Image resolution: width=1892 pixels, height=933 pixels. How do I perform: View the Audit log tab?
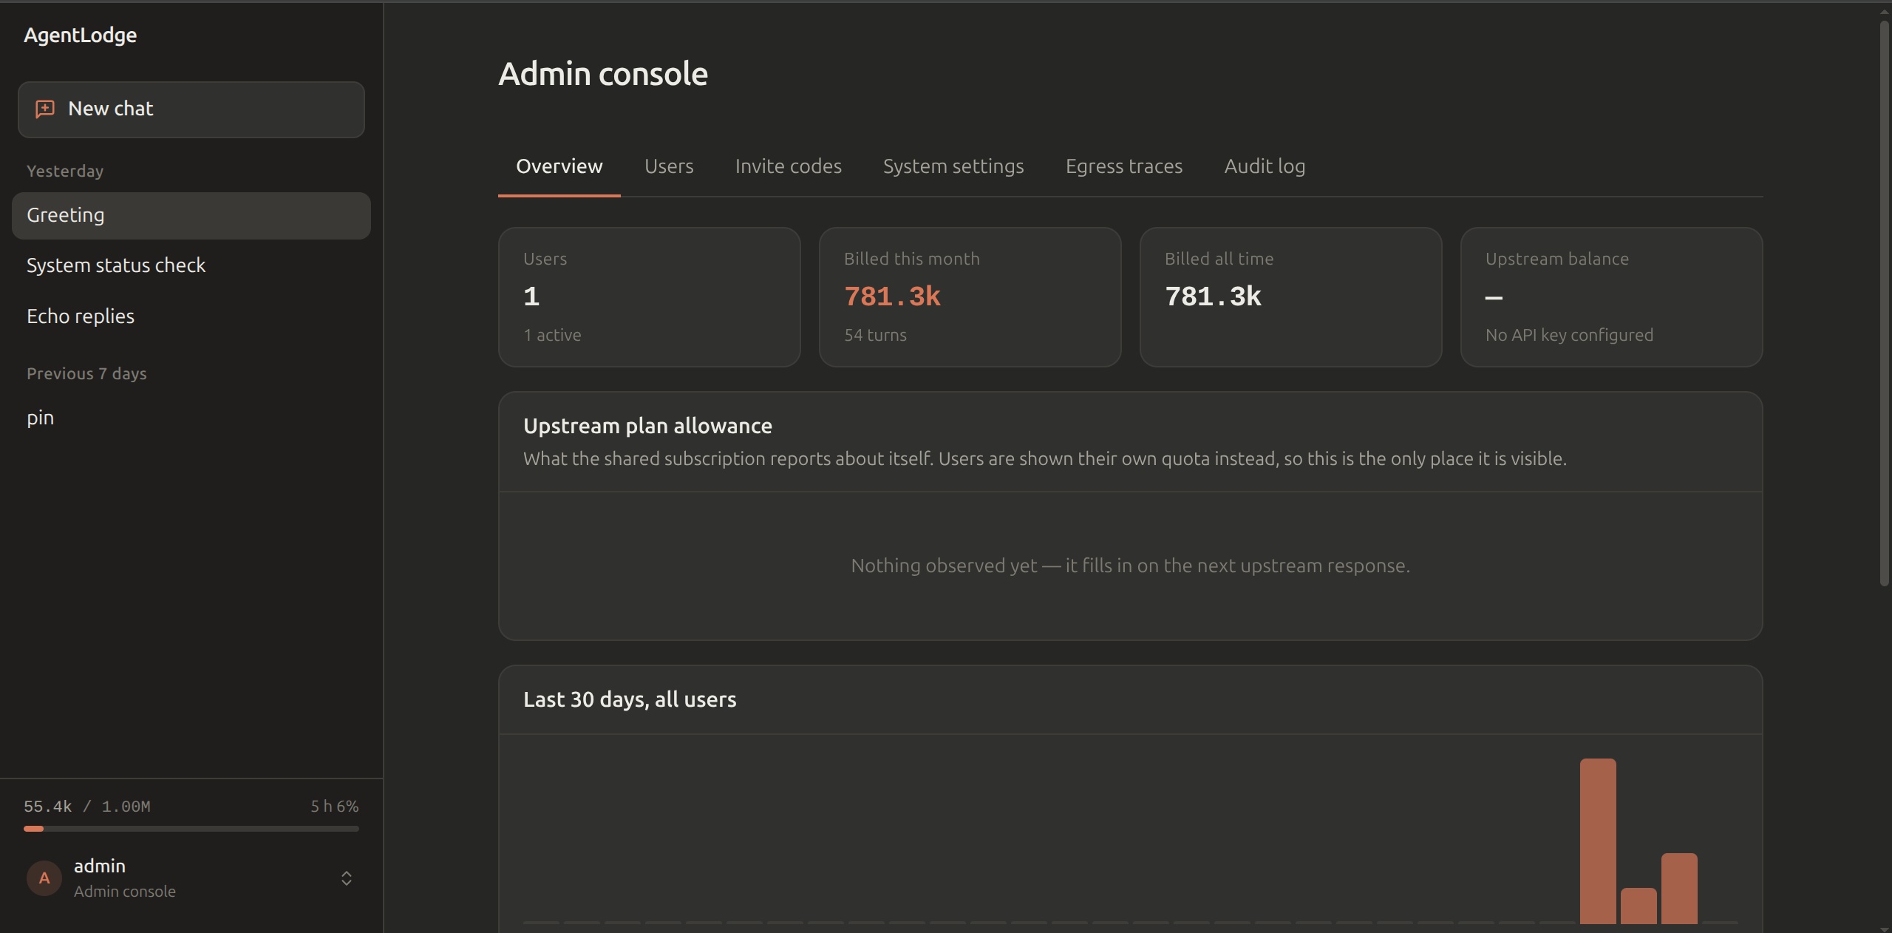tap(1265, 166)
